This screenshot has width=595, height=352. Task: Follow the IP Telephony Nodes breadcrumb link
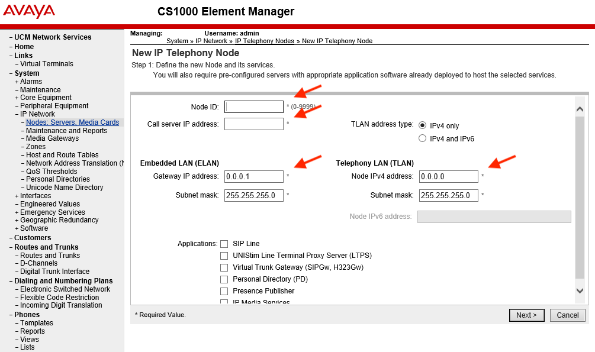265,41
